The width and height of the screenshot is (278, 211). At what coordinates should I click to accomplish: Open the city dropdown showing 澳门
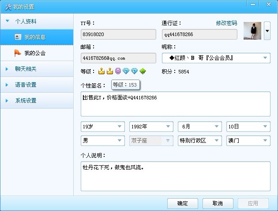coord(248,141)
